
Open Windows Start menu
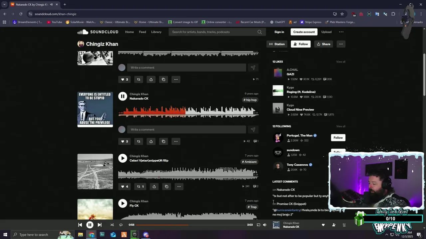pyautogui.click(x=5, y=235)
